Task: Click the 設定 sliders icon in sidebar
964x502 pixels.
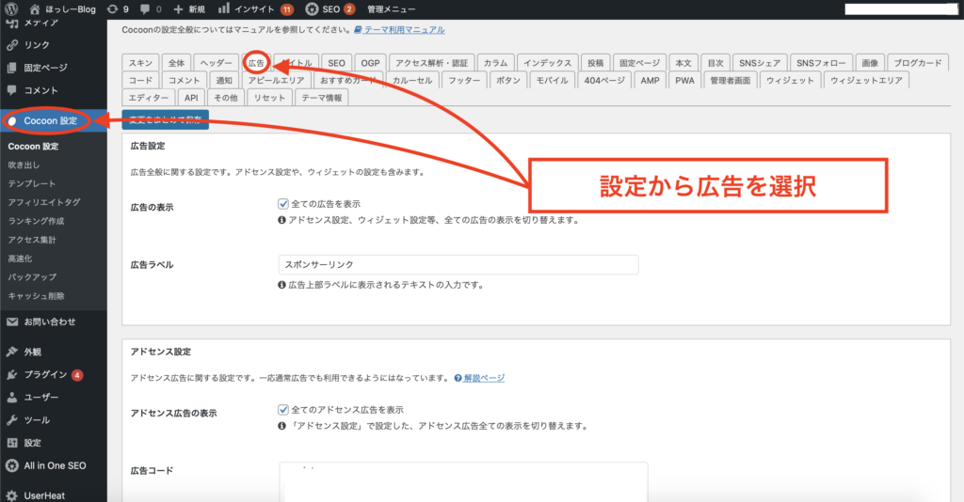Action: (x=12, y=443)
